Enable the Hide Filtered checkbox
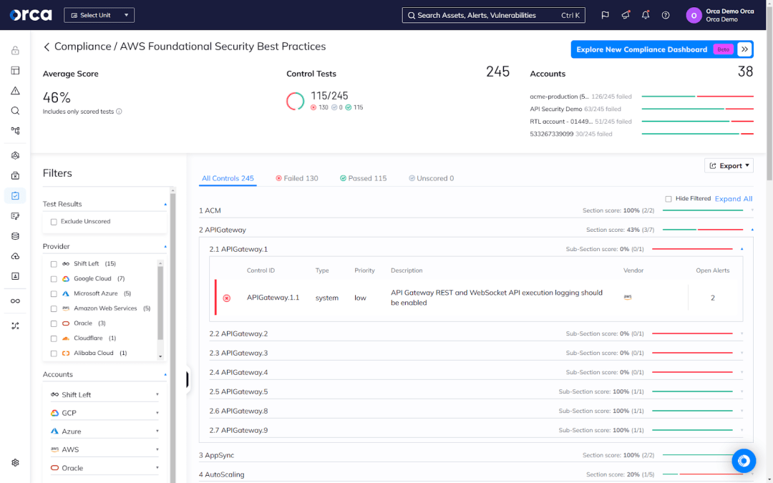Screen dimensions: 773x483 coord(668,199)
